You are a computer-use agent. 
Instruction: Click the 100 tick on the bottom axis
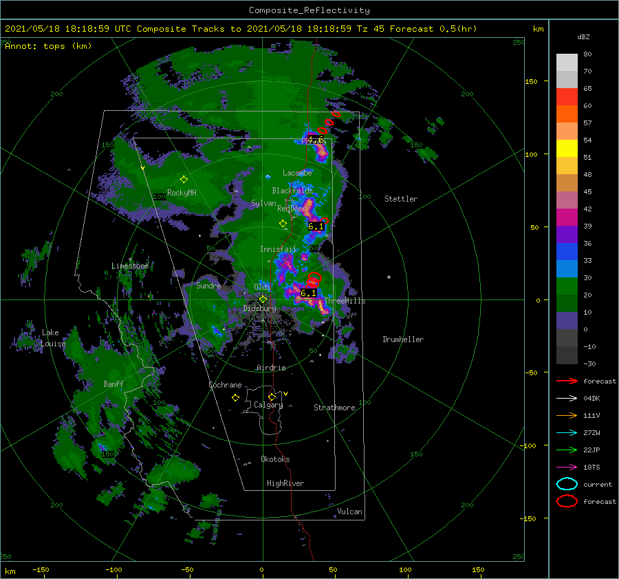(405, 569)
